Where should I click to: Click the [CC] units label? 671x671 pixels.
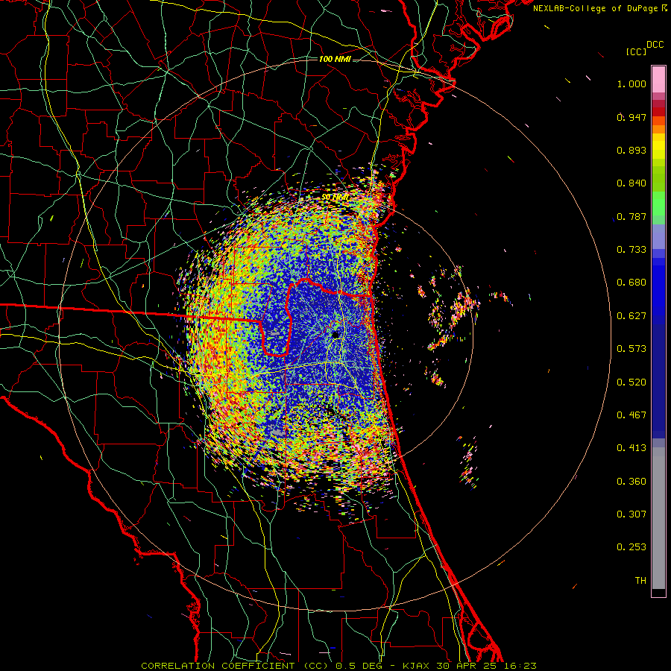coord(636,51)
